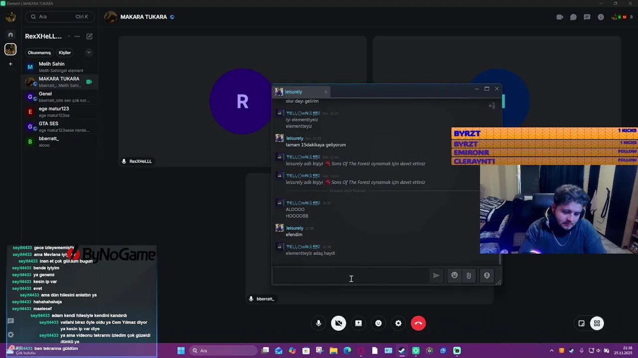Open space options three-dots menu
Screen dimensions: 638x358
[77, 36]
